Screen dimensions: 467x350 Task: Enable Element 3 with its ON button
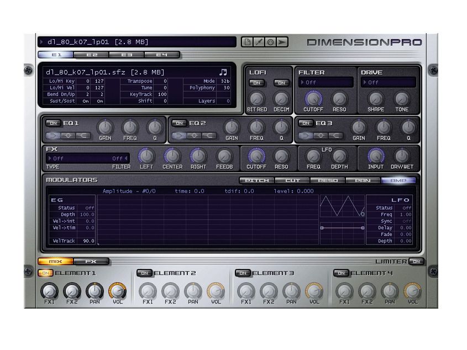coord(243,273)
